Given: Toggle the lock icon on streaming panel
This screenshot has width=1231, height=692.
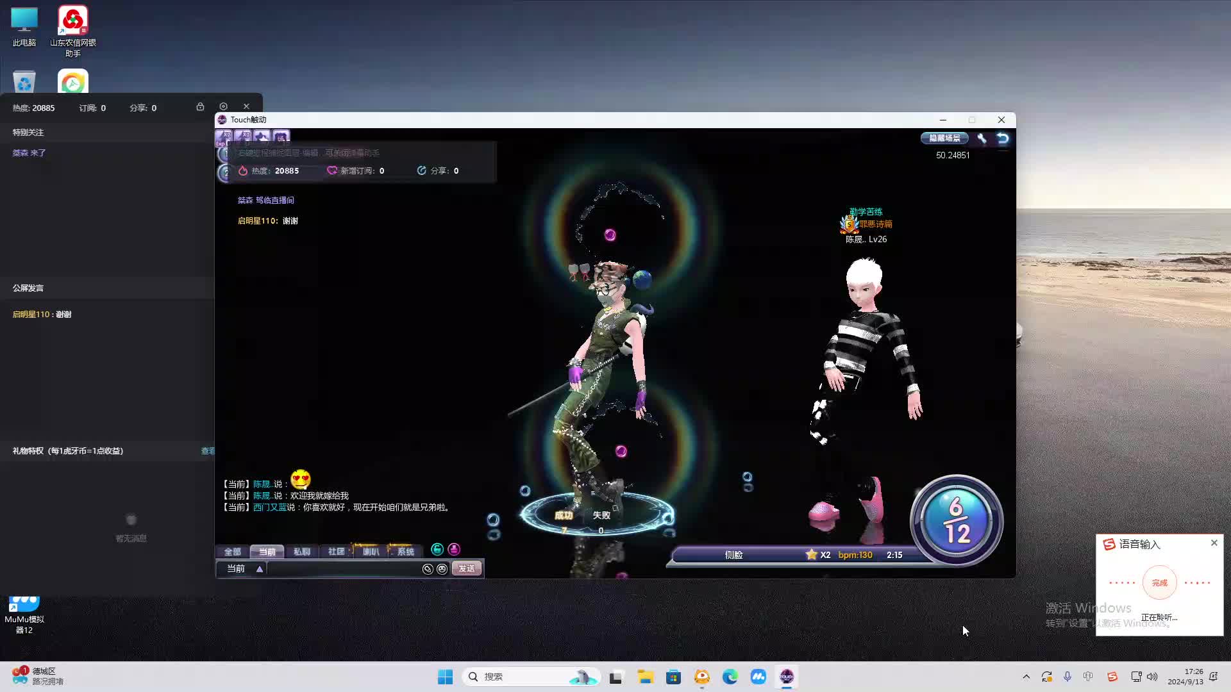Looking at the screenshot, I should [200, 106].
